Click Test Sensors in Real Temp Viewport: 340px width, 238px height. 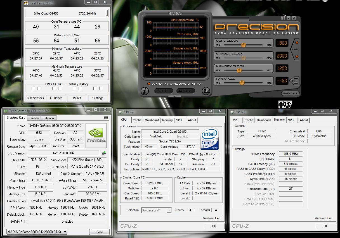click(x=35, y=98)
